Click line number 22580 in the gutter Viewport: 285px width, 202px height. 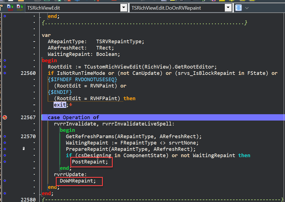tap(28, 200)
